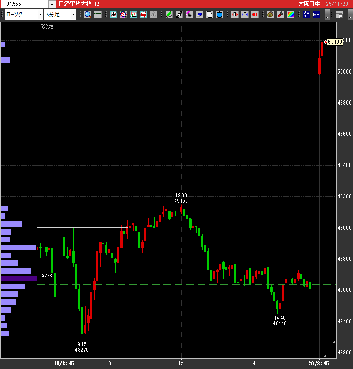Select the trend line drawing tool
Viewport: 353px width, 369px height.
(x=179, y=15)
